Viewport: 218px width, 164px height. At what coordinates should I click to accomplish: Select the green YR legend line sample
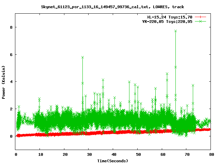pos(201,21)
